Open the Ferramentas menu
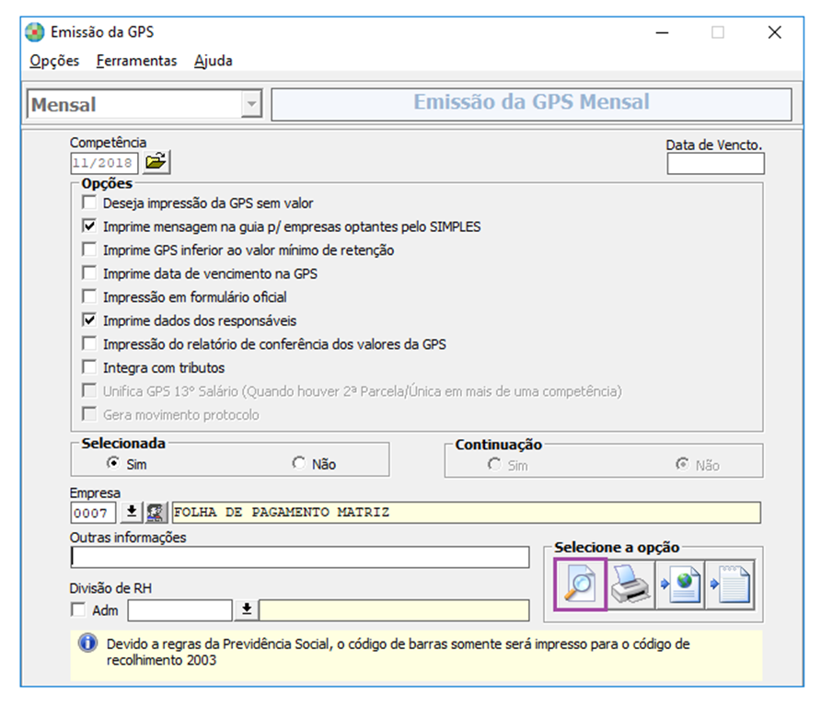The width and height of the screenshot is (833, 707). (135, 61)
